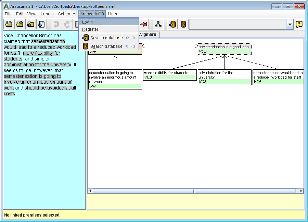Screen dimensions: 308x222
Task: Open the Labels menu
Action: point(47,14)
